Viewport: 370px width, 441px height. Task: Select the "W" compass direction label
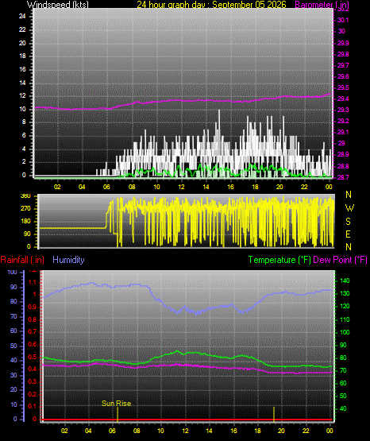[x=349, y=208]
